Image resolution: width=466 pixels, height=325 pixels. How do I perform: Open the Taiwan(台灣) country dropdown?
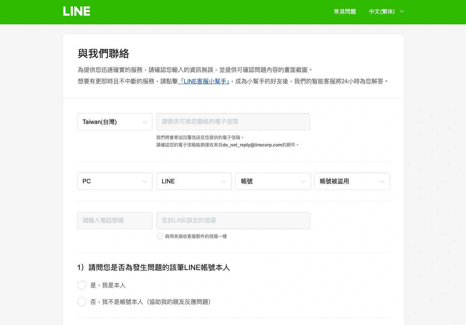click(x=115, y=122)
